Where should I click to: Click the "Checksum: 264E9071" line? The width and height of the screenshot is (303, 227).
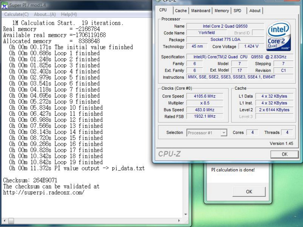[x=30, y=180]
